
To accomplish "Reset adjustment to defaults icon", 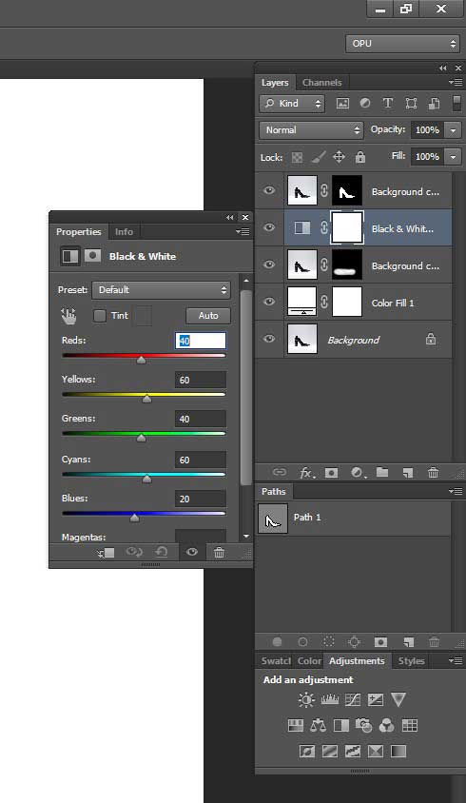I will click(x=162, y=552).
